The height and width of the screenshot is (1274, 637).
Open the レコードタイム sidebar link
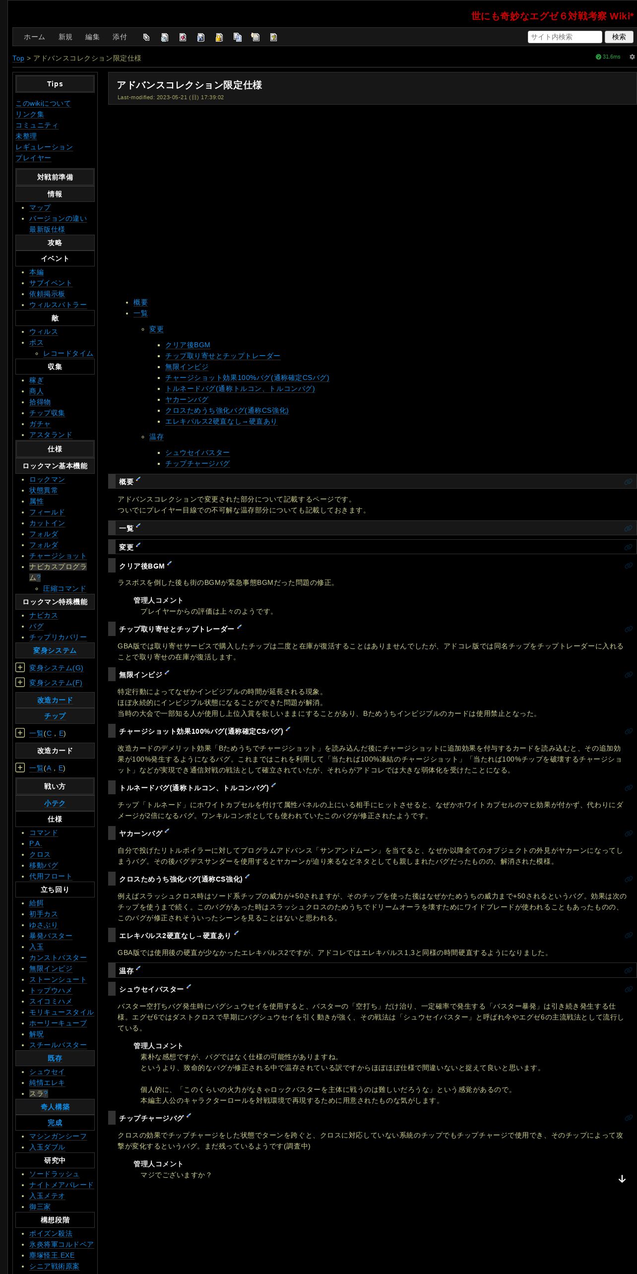pos(68,354)
